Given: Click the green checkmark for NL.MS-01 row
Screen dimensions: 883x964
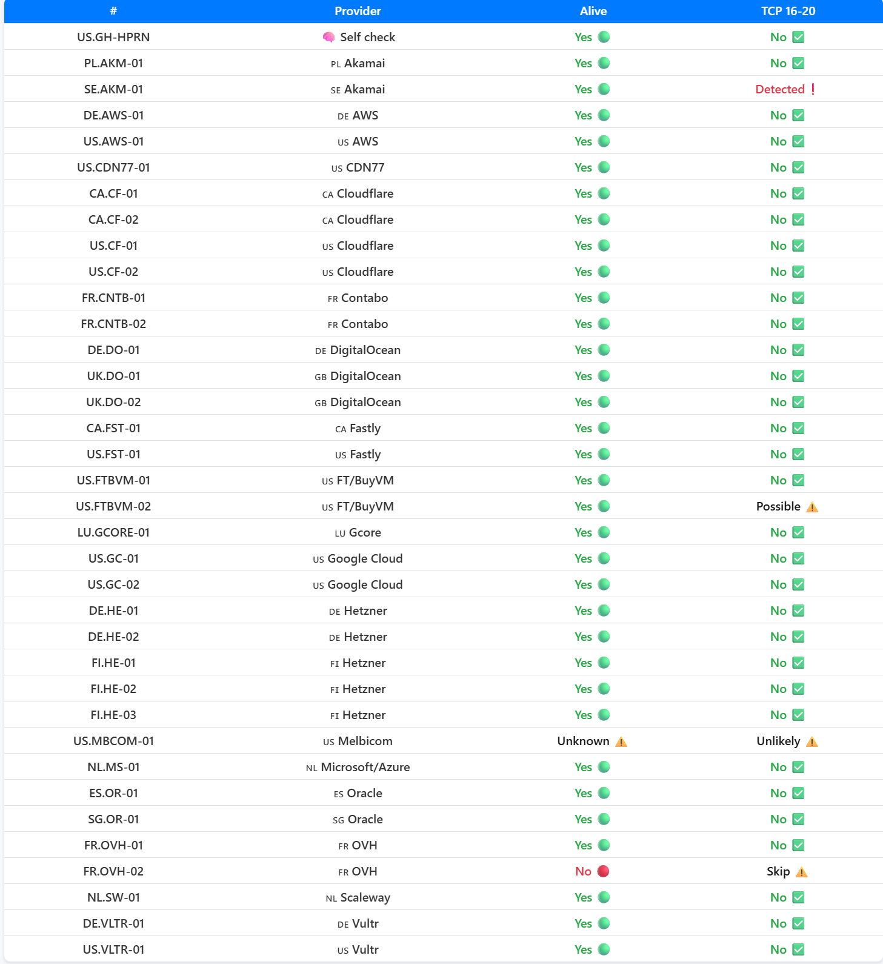Looking at the screenshot, I should pyautogui.click(x=798, y=767).
